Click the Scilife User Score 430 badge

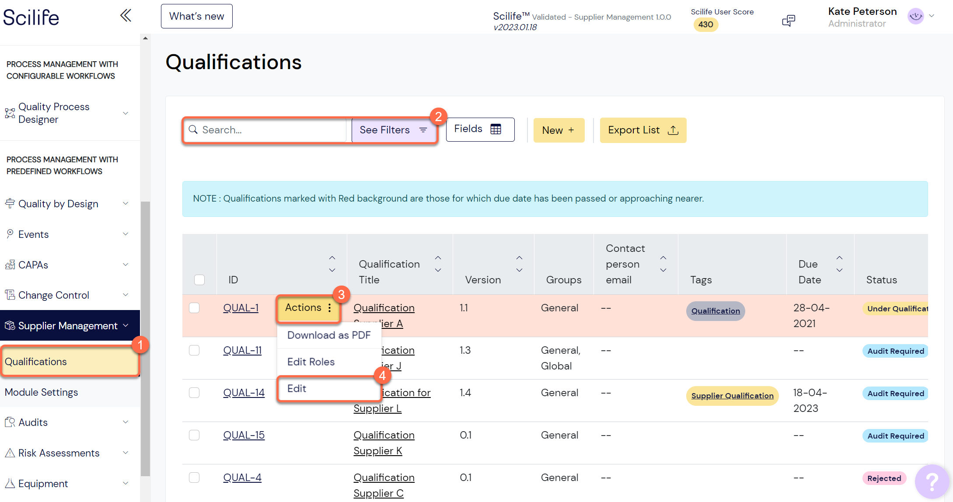[x=705, y=24]
